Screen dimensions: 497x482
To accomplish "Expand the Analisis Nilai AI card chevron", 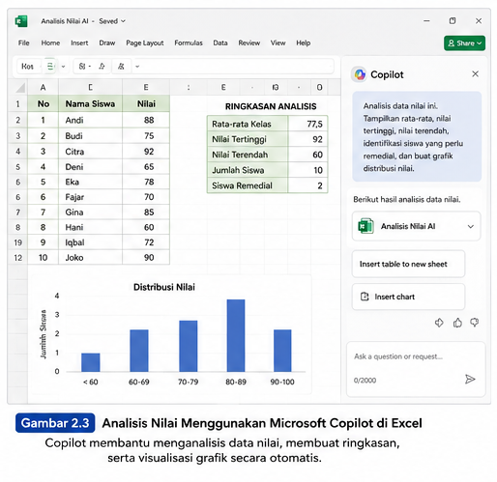I will click(x=471, y=226).
